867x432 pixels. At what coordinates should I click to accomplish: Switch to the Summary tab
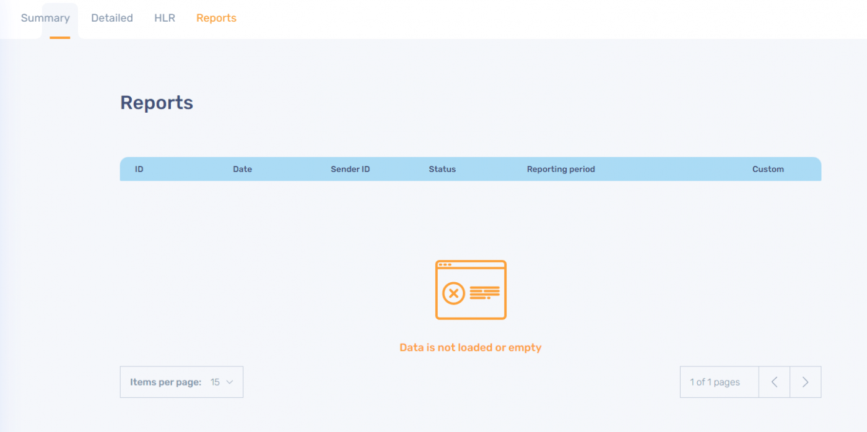[x=45, y=18]
